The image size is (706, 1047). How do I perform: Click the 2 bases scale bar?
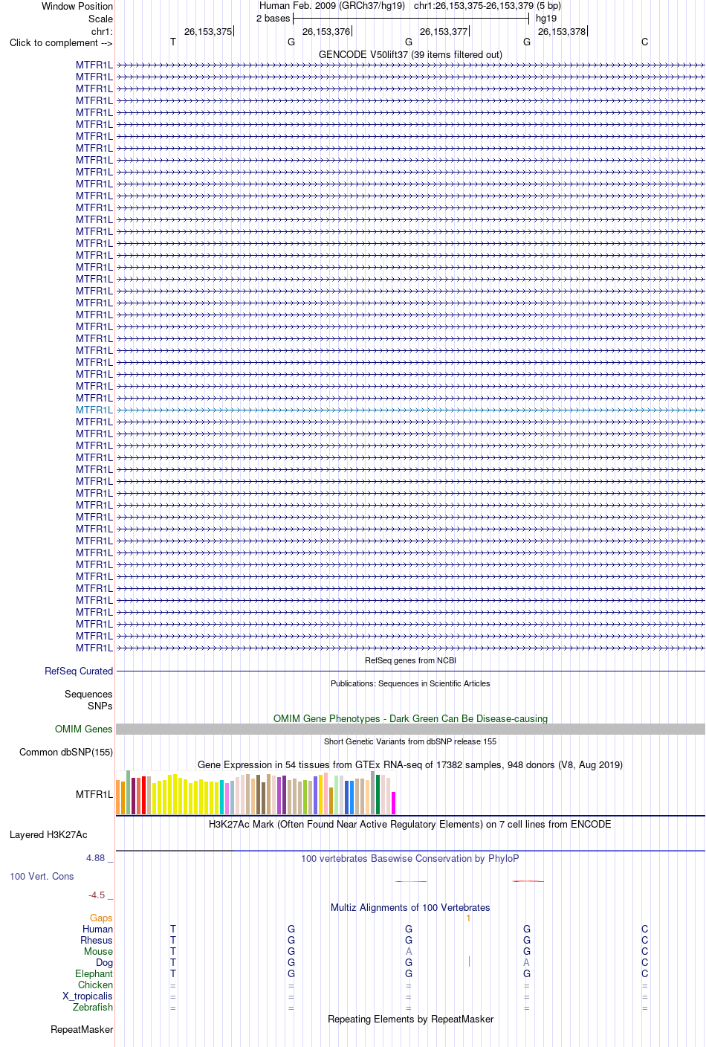coord(411,19)
